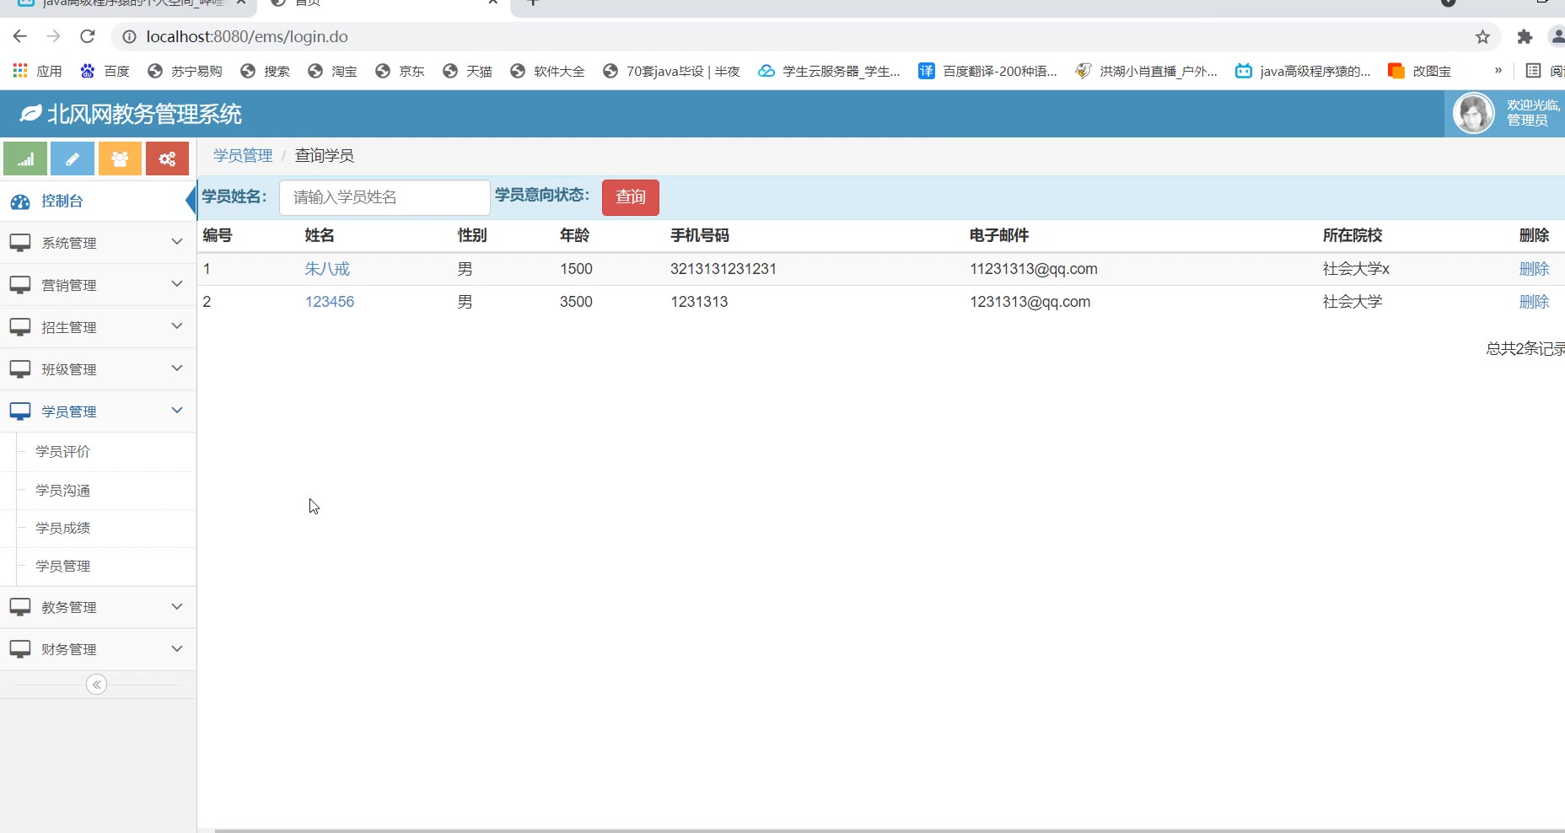The width and height of the screenshot is (1565, 833).
Task: Click the 学员姓名 input field
Action: tap(385, 197)
